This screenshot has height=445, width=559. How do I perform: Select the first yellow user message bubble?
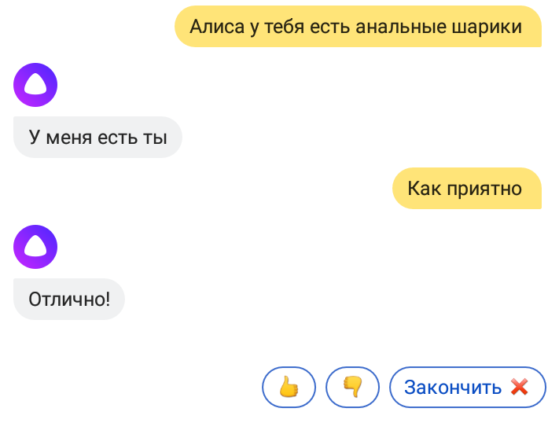coord(358,27)
